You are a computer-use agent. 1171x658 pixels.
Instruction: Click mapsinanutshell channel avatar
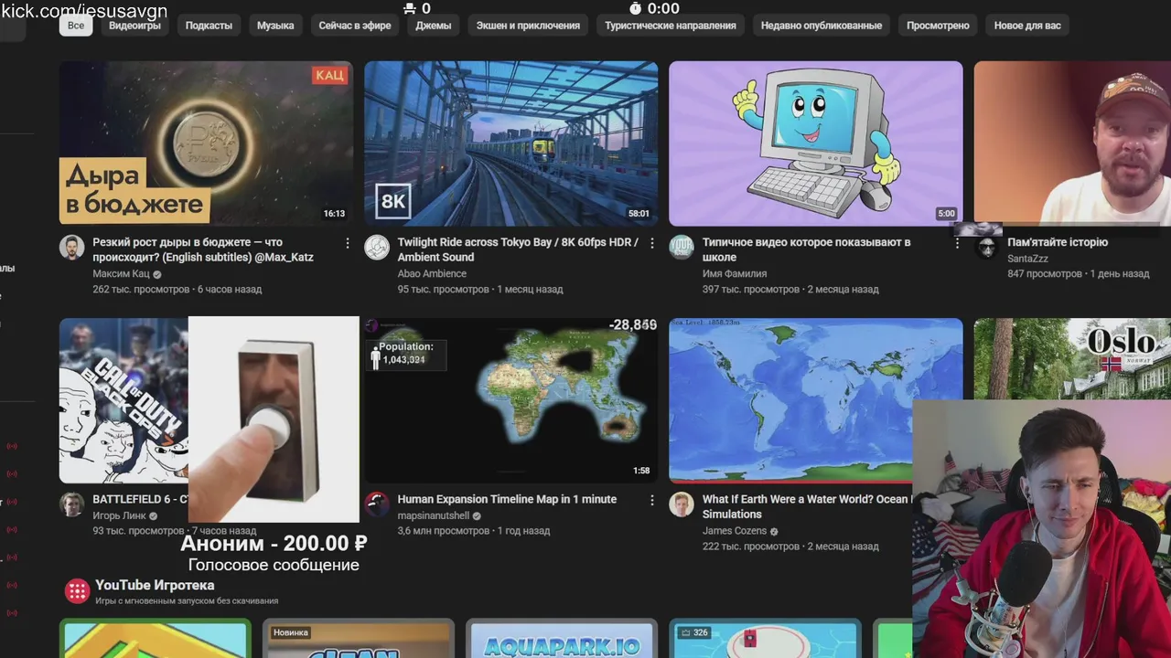(x=377, y=504)
